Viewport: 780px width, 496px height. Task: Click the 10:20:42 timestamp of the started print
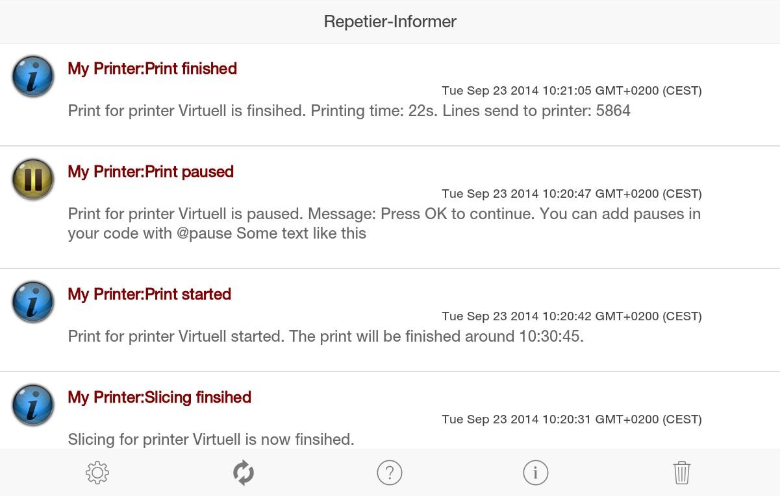click(572, 316)
